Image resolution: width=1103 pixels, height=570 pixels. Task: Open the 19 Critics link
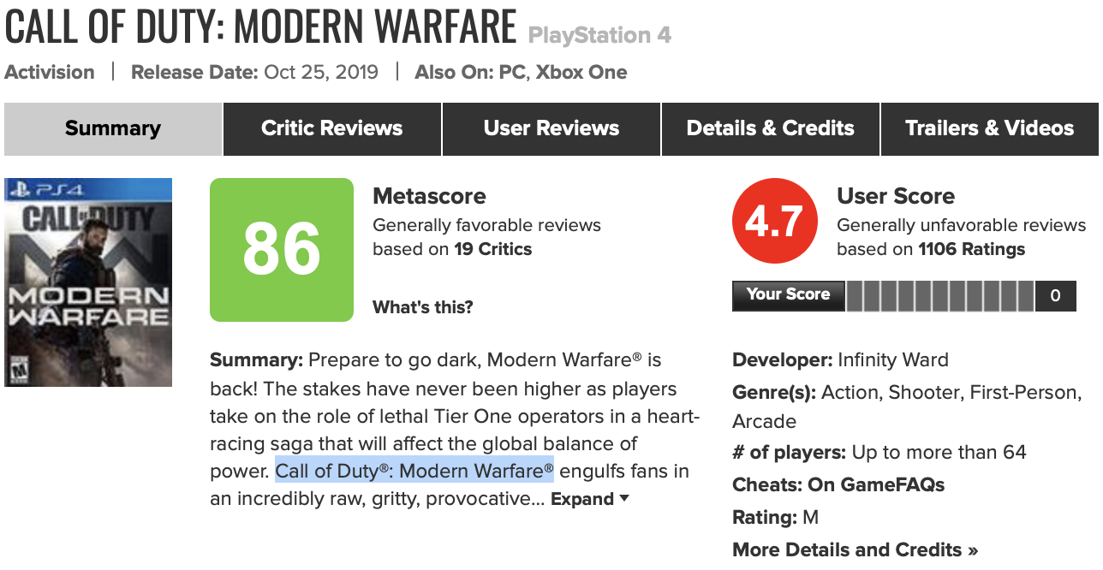tap(493, 249)
